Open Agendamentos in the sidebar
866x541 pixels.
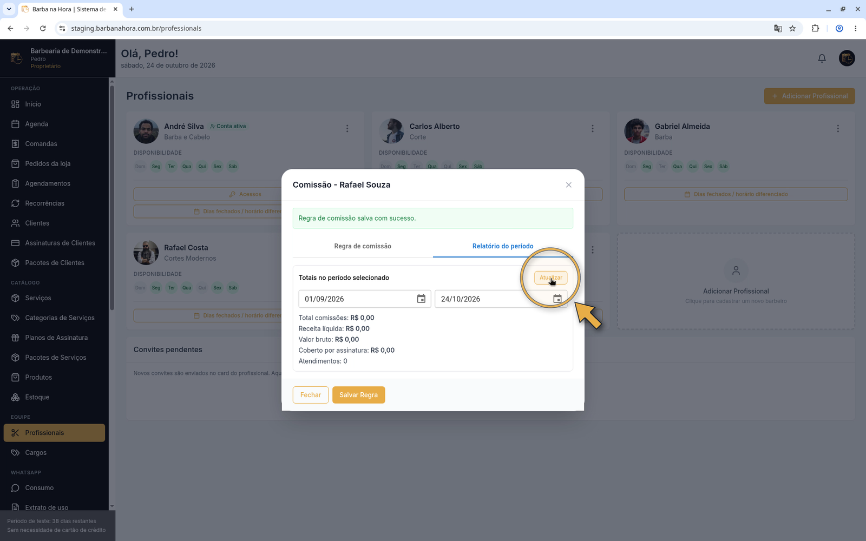pyautogui.click(x=54, y=183)
